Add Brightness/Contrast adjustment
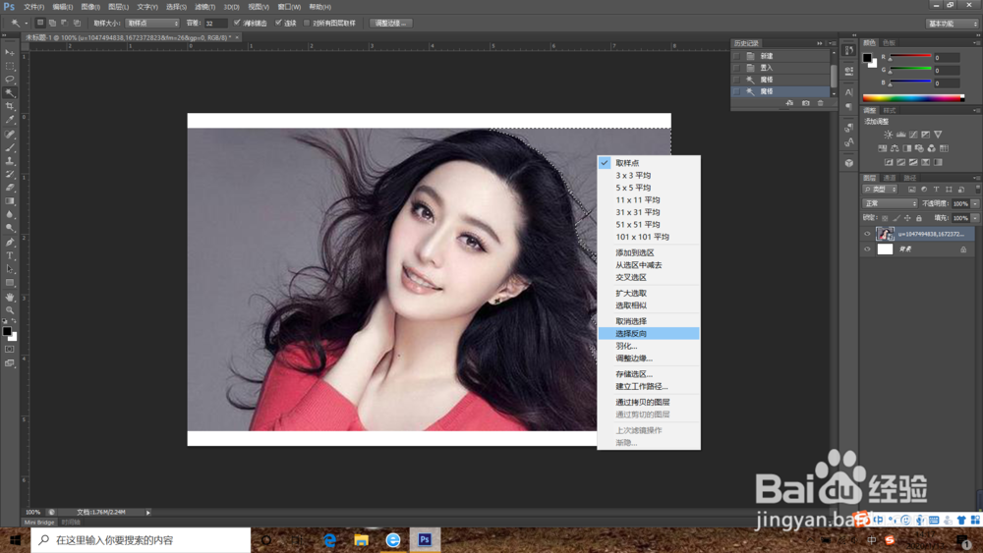Image resolution: width=983 pixels, height=553 pixels. pos(888,135)
